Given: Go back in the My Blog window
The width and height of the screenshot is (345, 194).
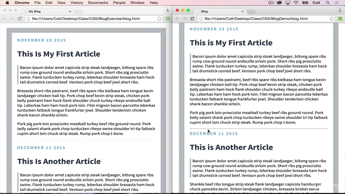Looking at the screenshot, I should coord(5,19).
